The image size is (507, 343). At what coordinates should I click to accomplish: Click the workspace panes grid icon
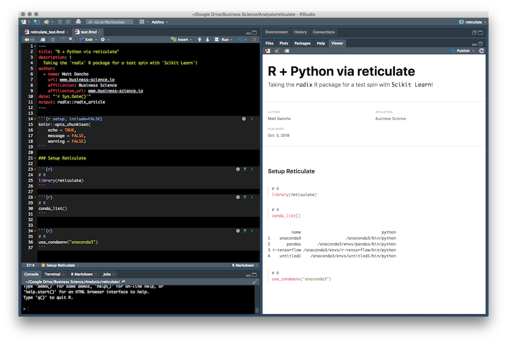click(x=142, y=22)
